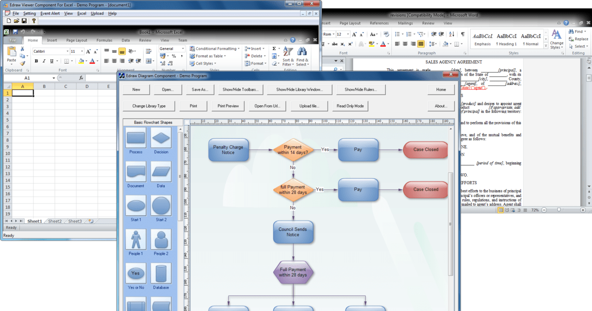This screenshot has height=311, width=592.
Task: Click the Read Only Mode button
Action: [x=350, y=106]
